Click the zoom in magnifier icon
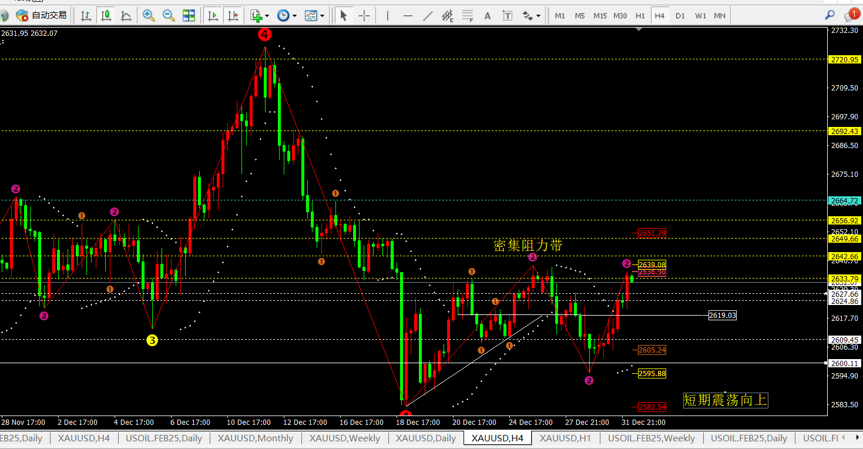 (x=149, y=15)
